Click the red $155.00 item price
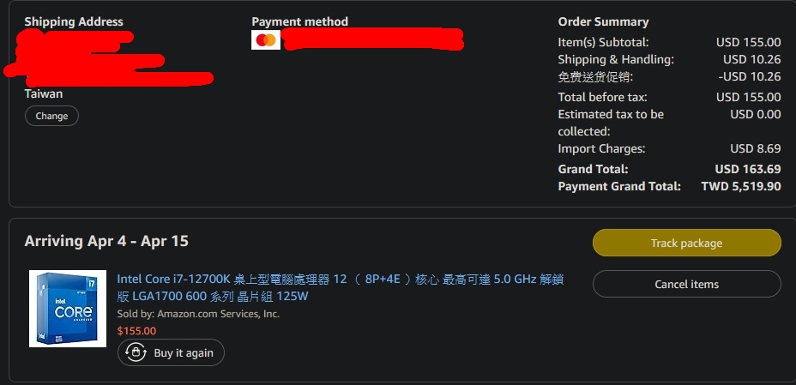796x385 pixels. [x=136, y=331]
